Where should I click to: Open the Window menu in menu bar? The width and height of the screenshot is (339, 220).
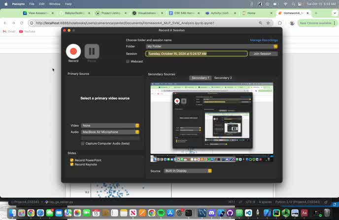(x=55, y=3)
